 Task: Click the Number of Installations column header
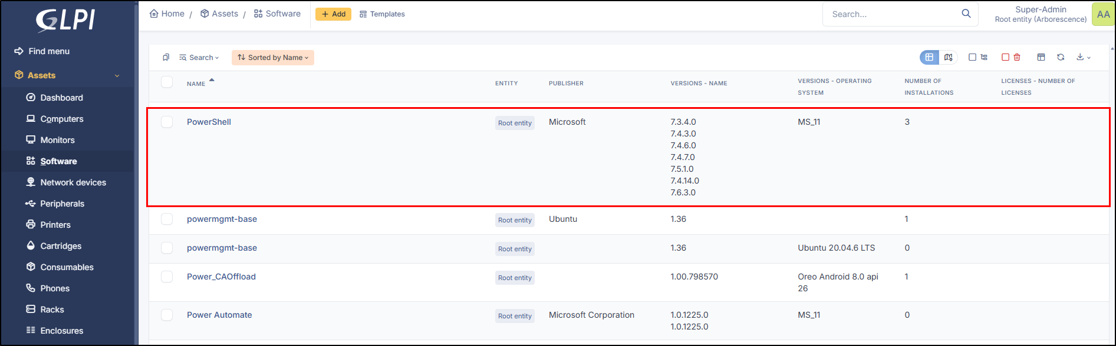point(929,86)
